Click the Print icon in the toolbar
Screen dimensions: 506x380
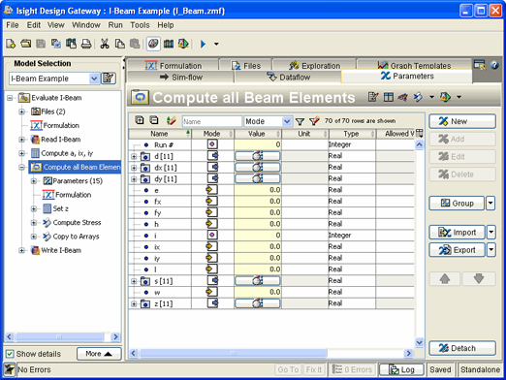86,44
